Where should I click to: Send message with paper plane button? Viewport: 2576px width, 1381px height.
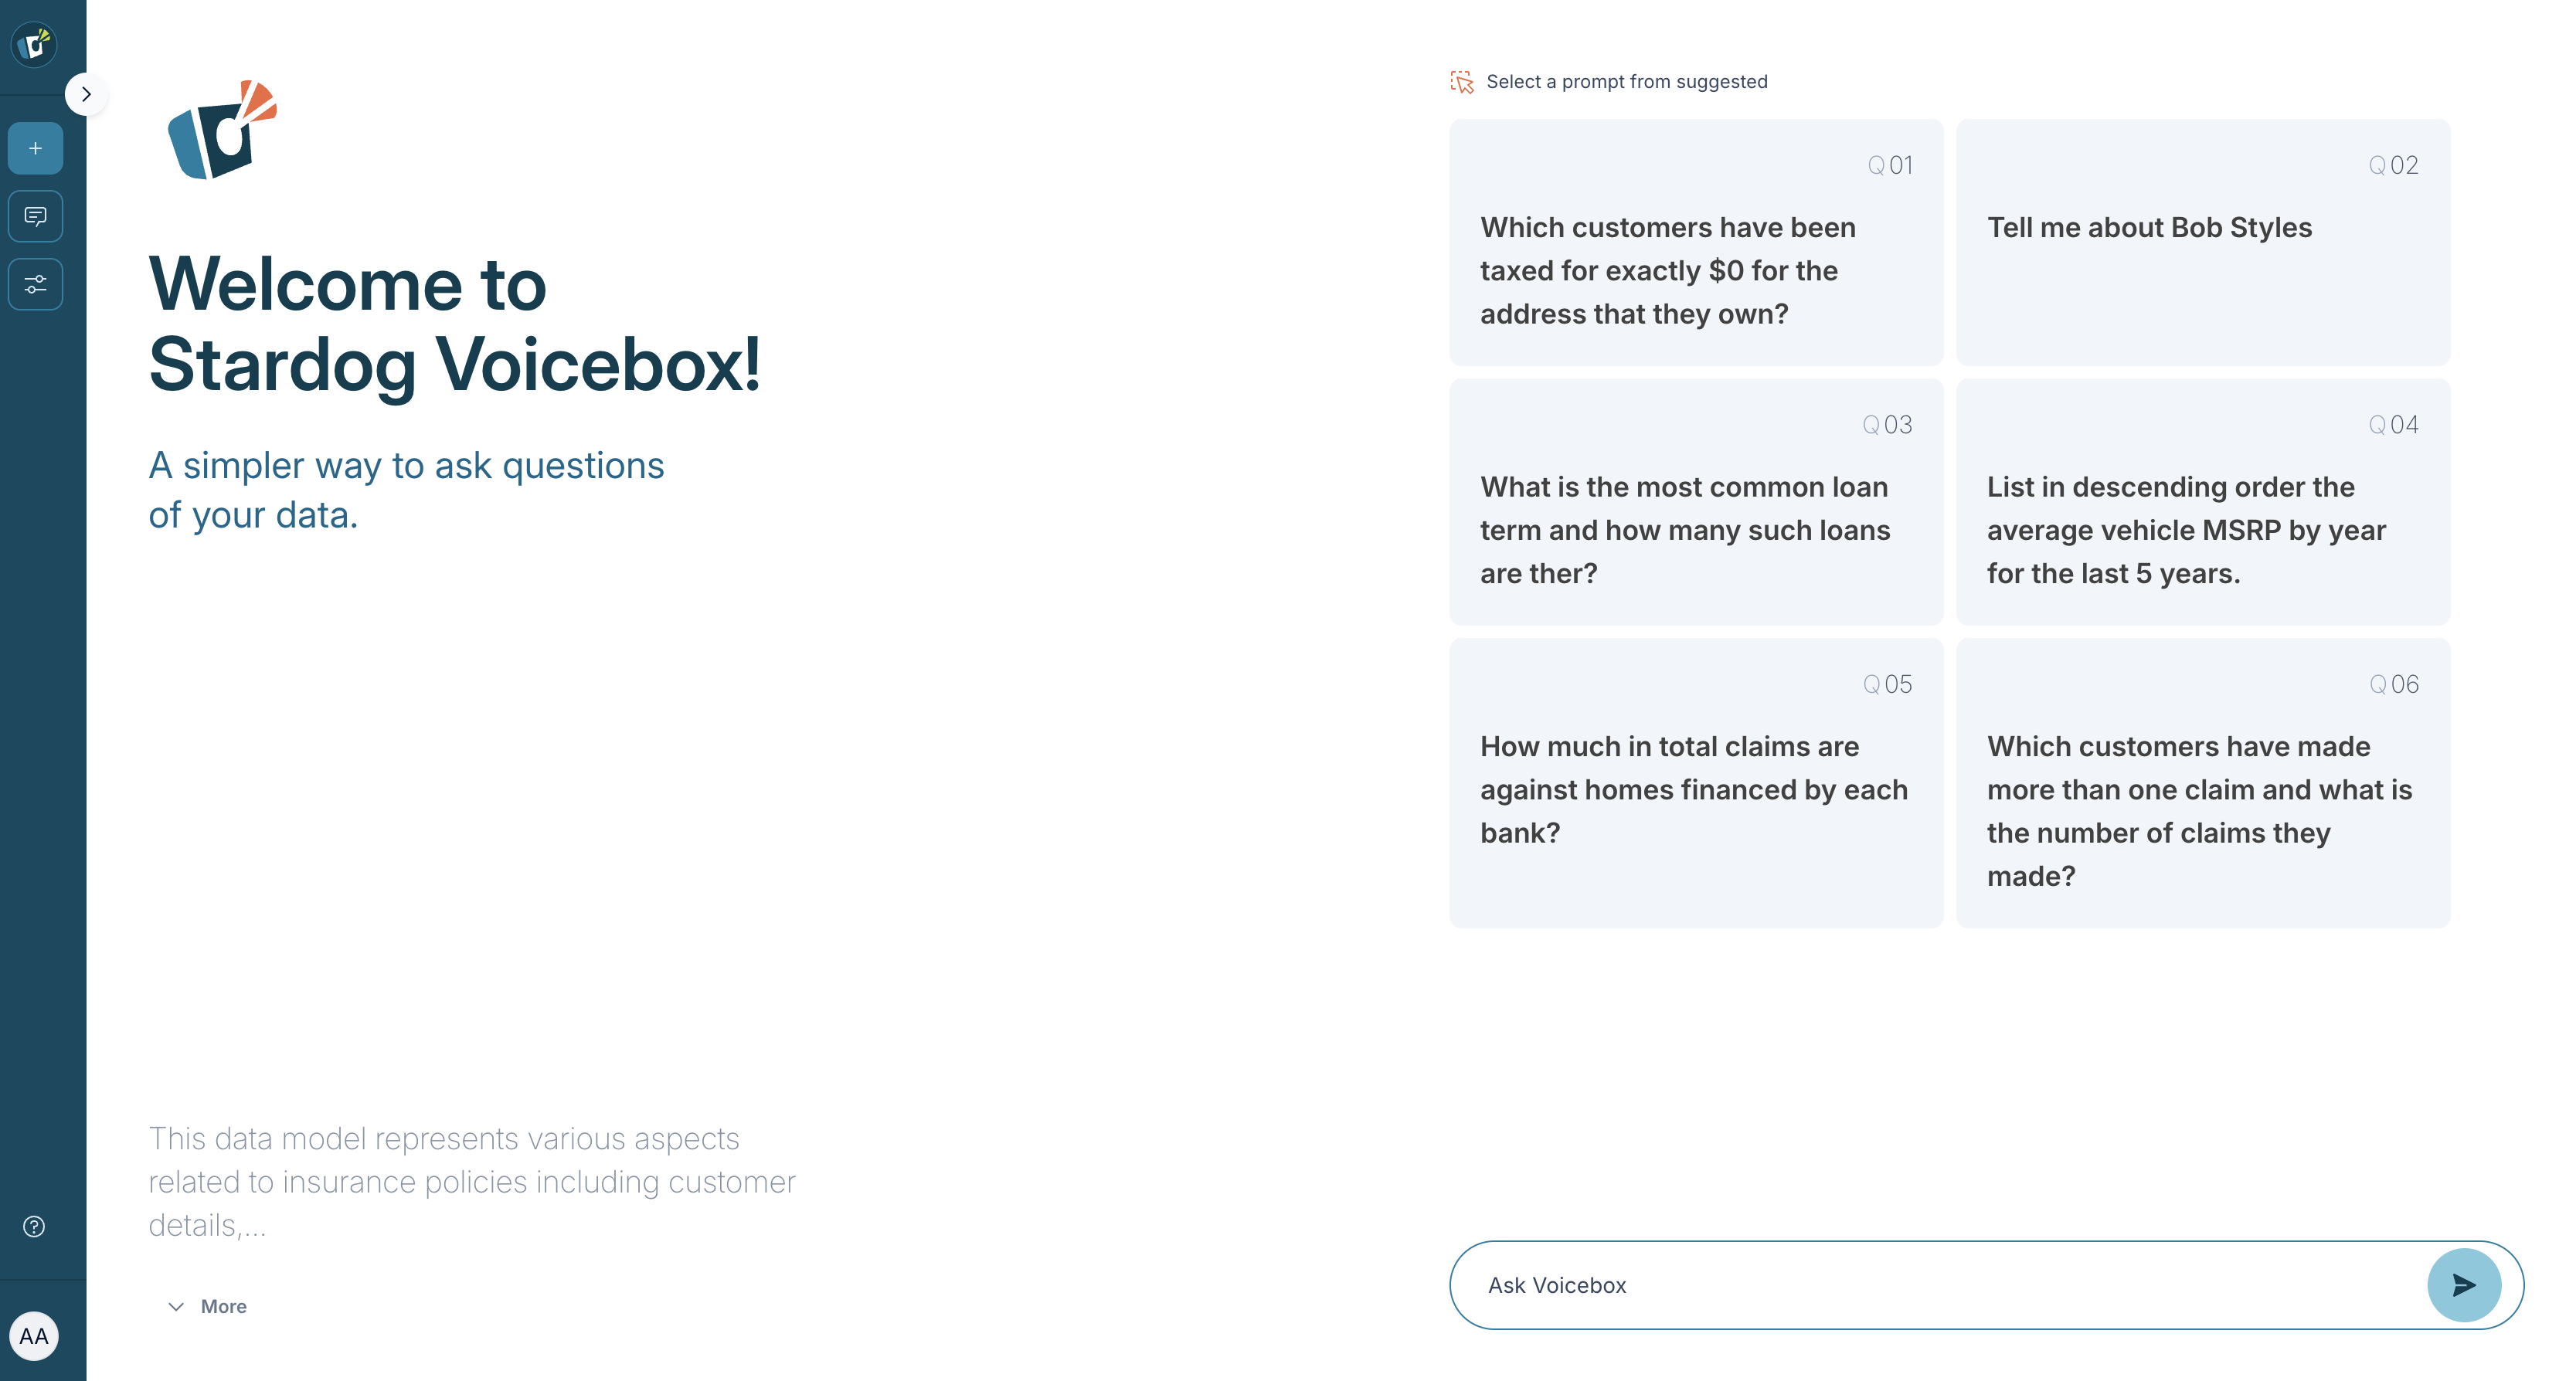(2463, 1285)
